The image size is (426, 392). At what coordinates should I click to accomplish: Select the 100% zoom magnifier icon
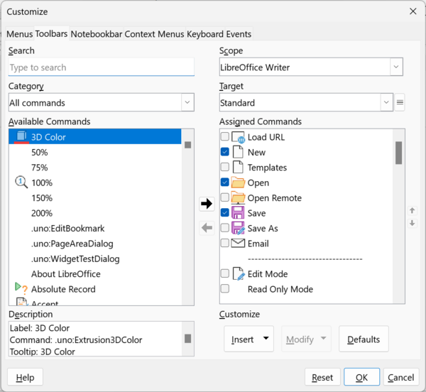pos(21,183)
